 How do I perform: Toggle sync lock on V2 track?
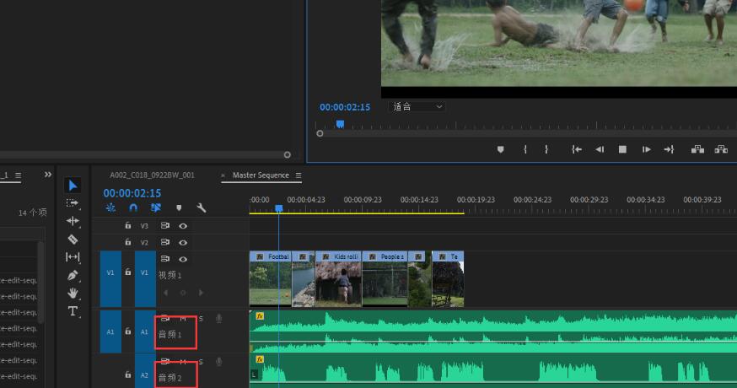point(165,242)
